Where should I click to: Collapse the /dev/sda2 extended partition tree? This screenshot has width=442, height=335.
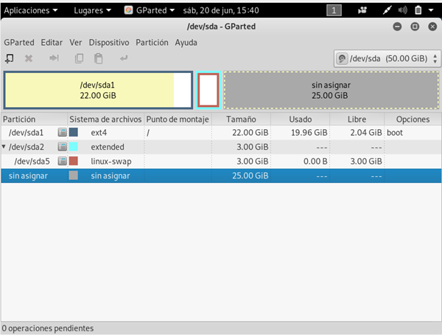(x=4, y=147)
